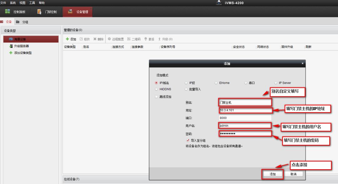Select the IP段 radio button
Viewport: 338px width, 184px height.
pos(186,83)
